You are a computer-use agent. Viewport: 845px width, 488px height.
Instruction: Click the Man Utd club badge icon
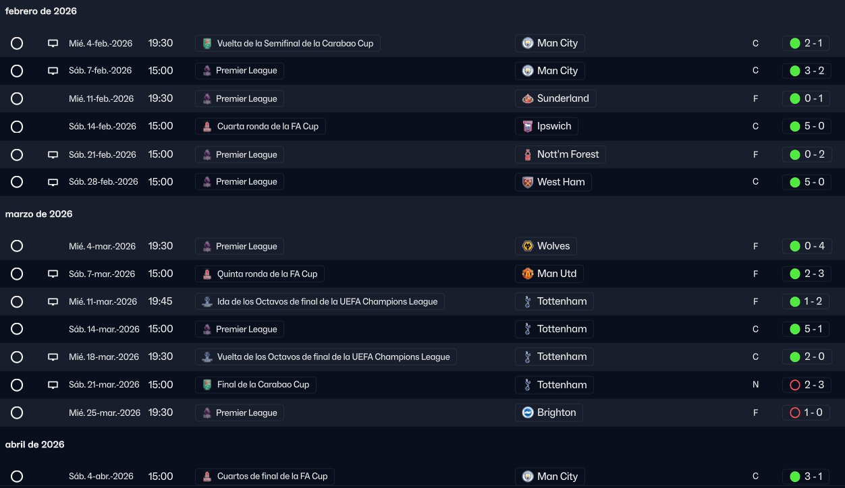[x=528, y=274]
